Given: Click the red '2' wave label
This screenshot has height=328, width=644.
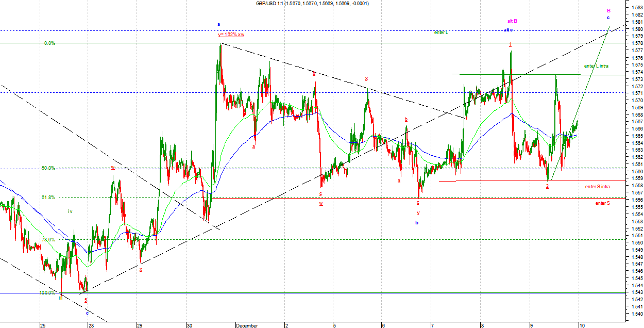Looking at the screenshot, I should [x=547, y=186].
